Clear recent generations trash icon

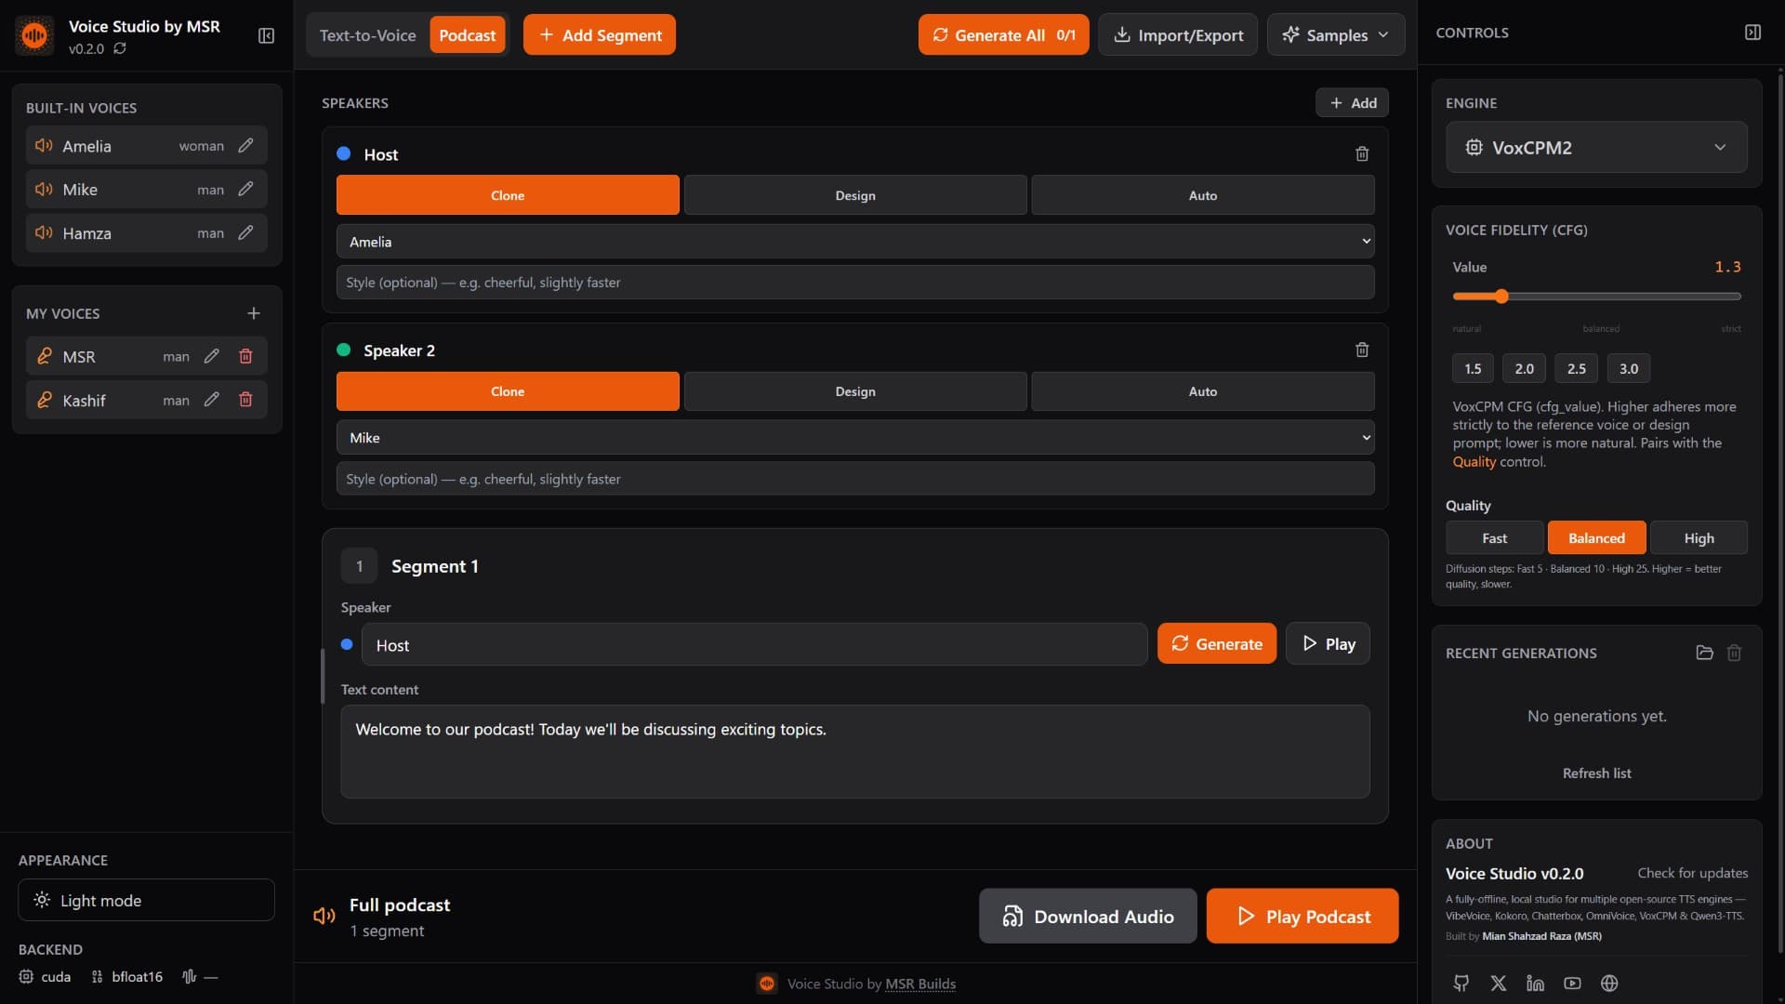click(x=1734, y=653)
